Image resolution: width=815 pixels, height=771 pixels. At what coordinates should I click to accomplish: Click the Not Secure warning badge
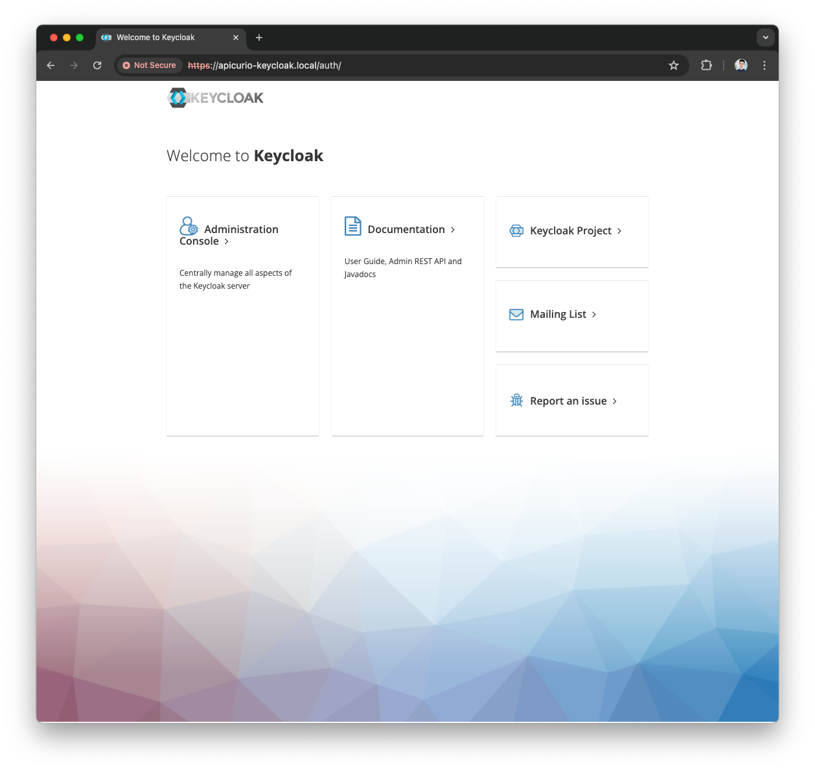(x=148, y=65)
